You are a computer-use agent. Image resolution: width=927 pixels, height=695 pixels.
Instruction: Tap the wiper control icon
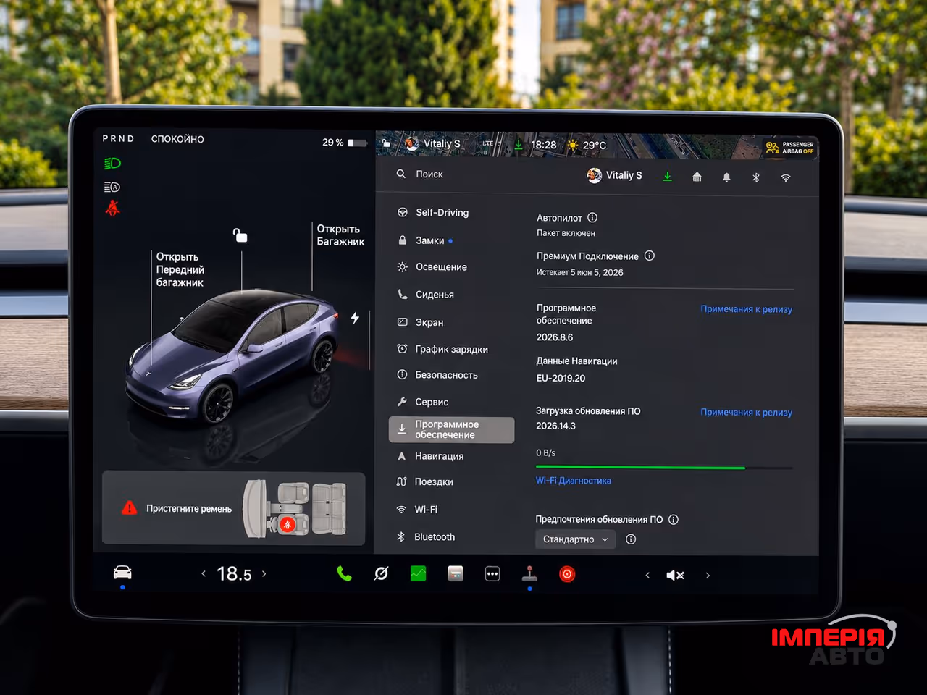(381, 574)
